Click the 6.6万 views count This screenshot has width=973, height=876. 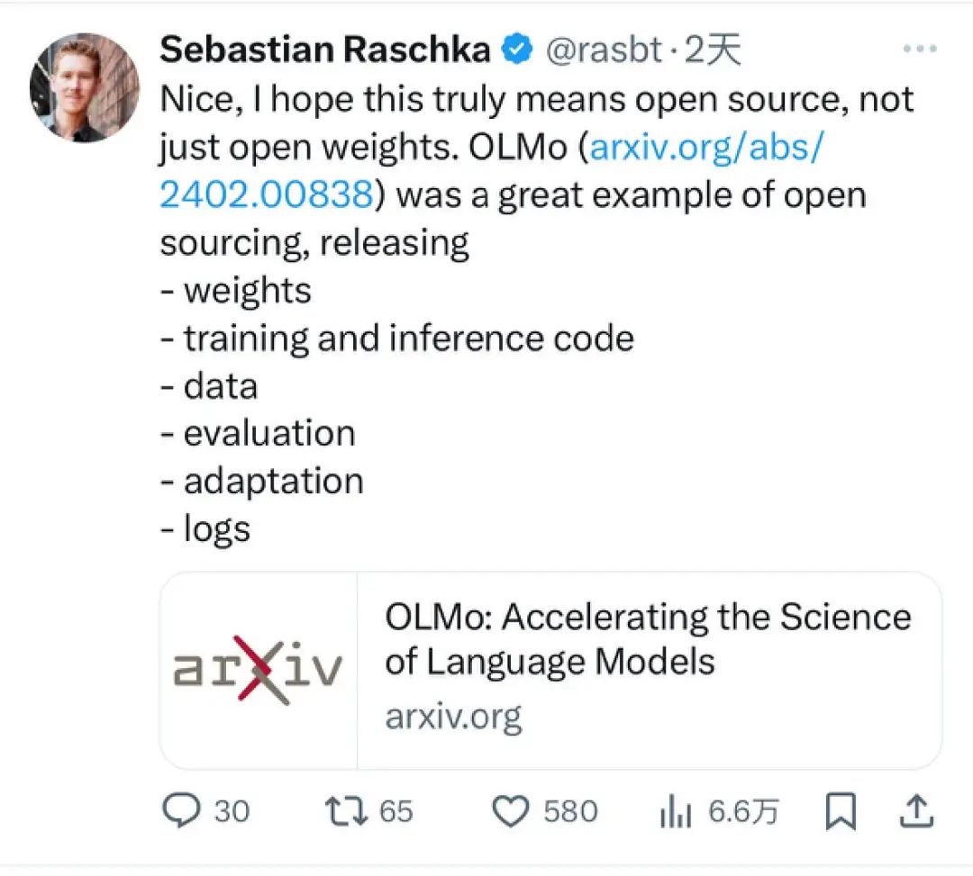coord(743,811)
